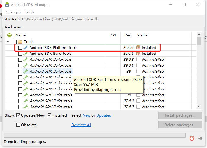Select the Android SDK Platform-tools row name
207x148 pixels.
[x=54, y=48]
